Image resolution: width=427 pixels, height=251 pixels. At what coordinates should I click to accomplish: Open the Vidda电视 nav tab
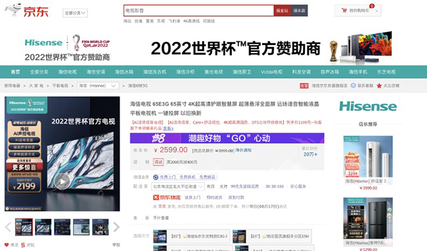[271, 72]
